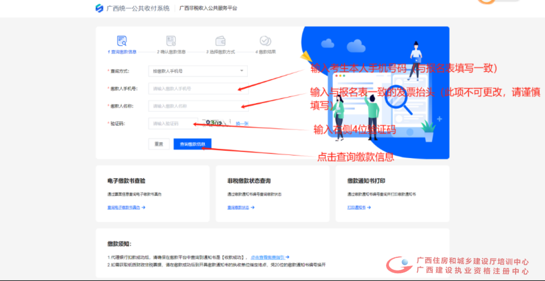The image size is (545, 281).
Task: Click arrow beside 查询电子缴款书真伪
Action: click(x=144, y=207)
